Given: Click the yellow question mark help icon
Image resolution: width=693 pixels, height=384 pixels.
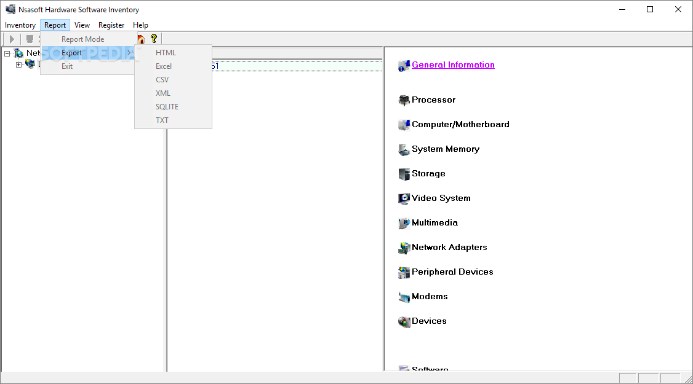Looking at the screenshot, I should pos(154,39).
